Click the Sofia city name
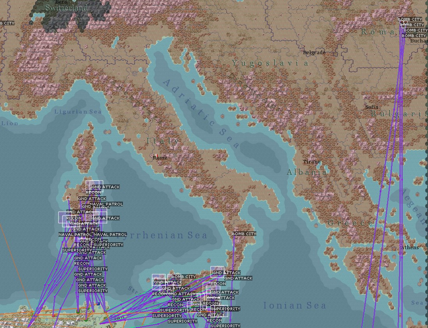The height and width of the screenshot is (328, 428). (x=371, y=107)
